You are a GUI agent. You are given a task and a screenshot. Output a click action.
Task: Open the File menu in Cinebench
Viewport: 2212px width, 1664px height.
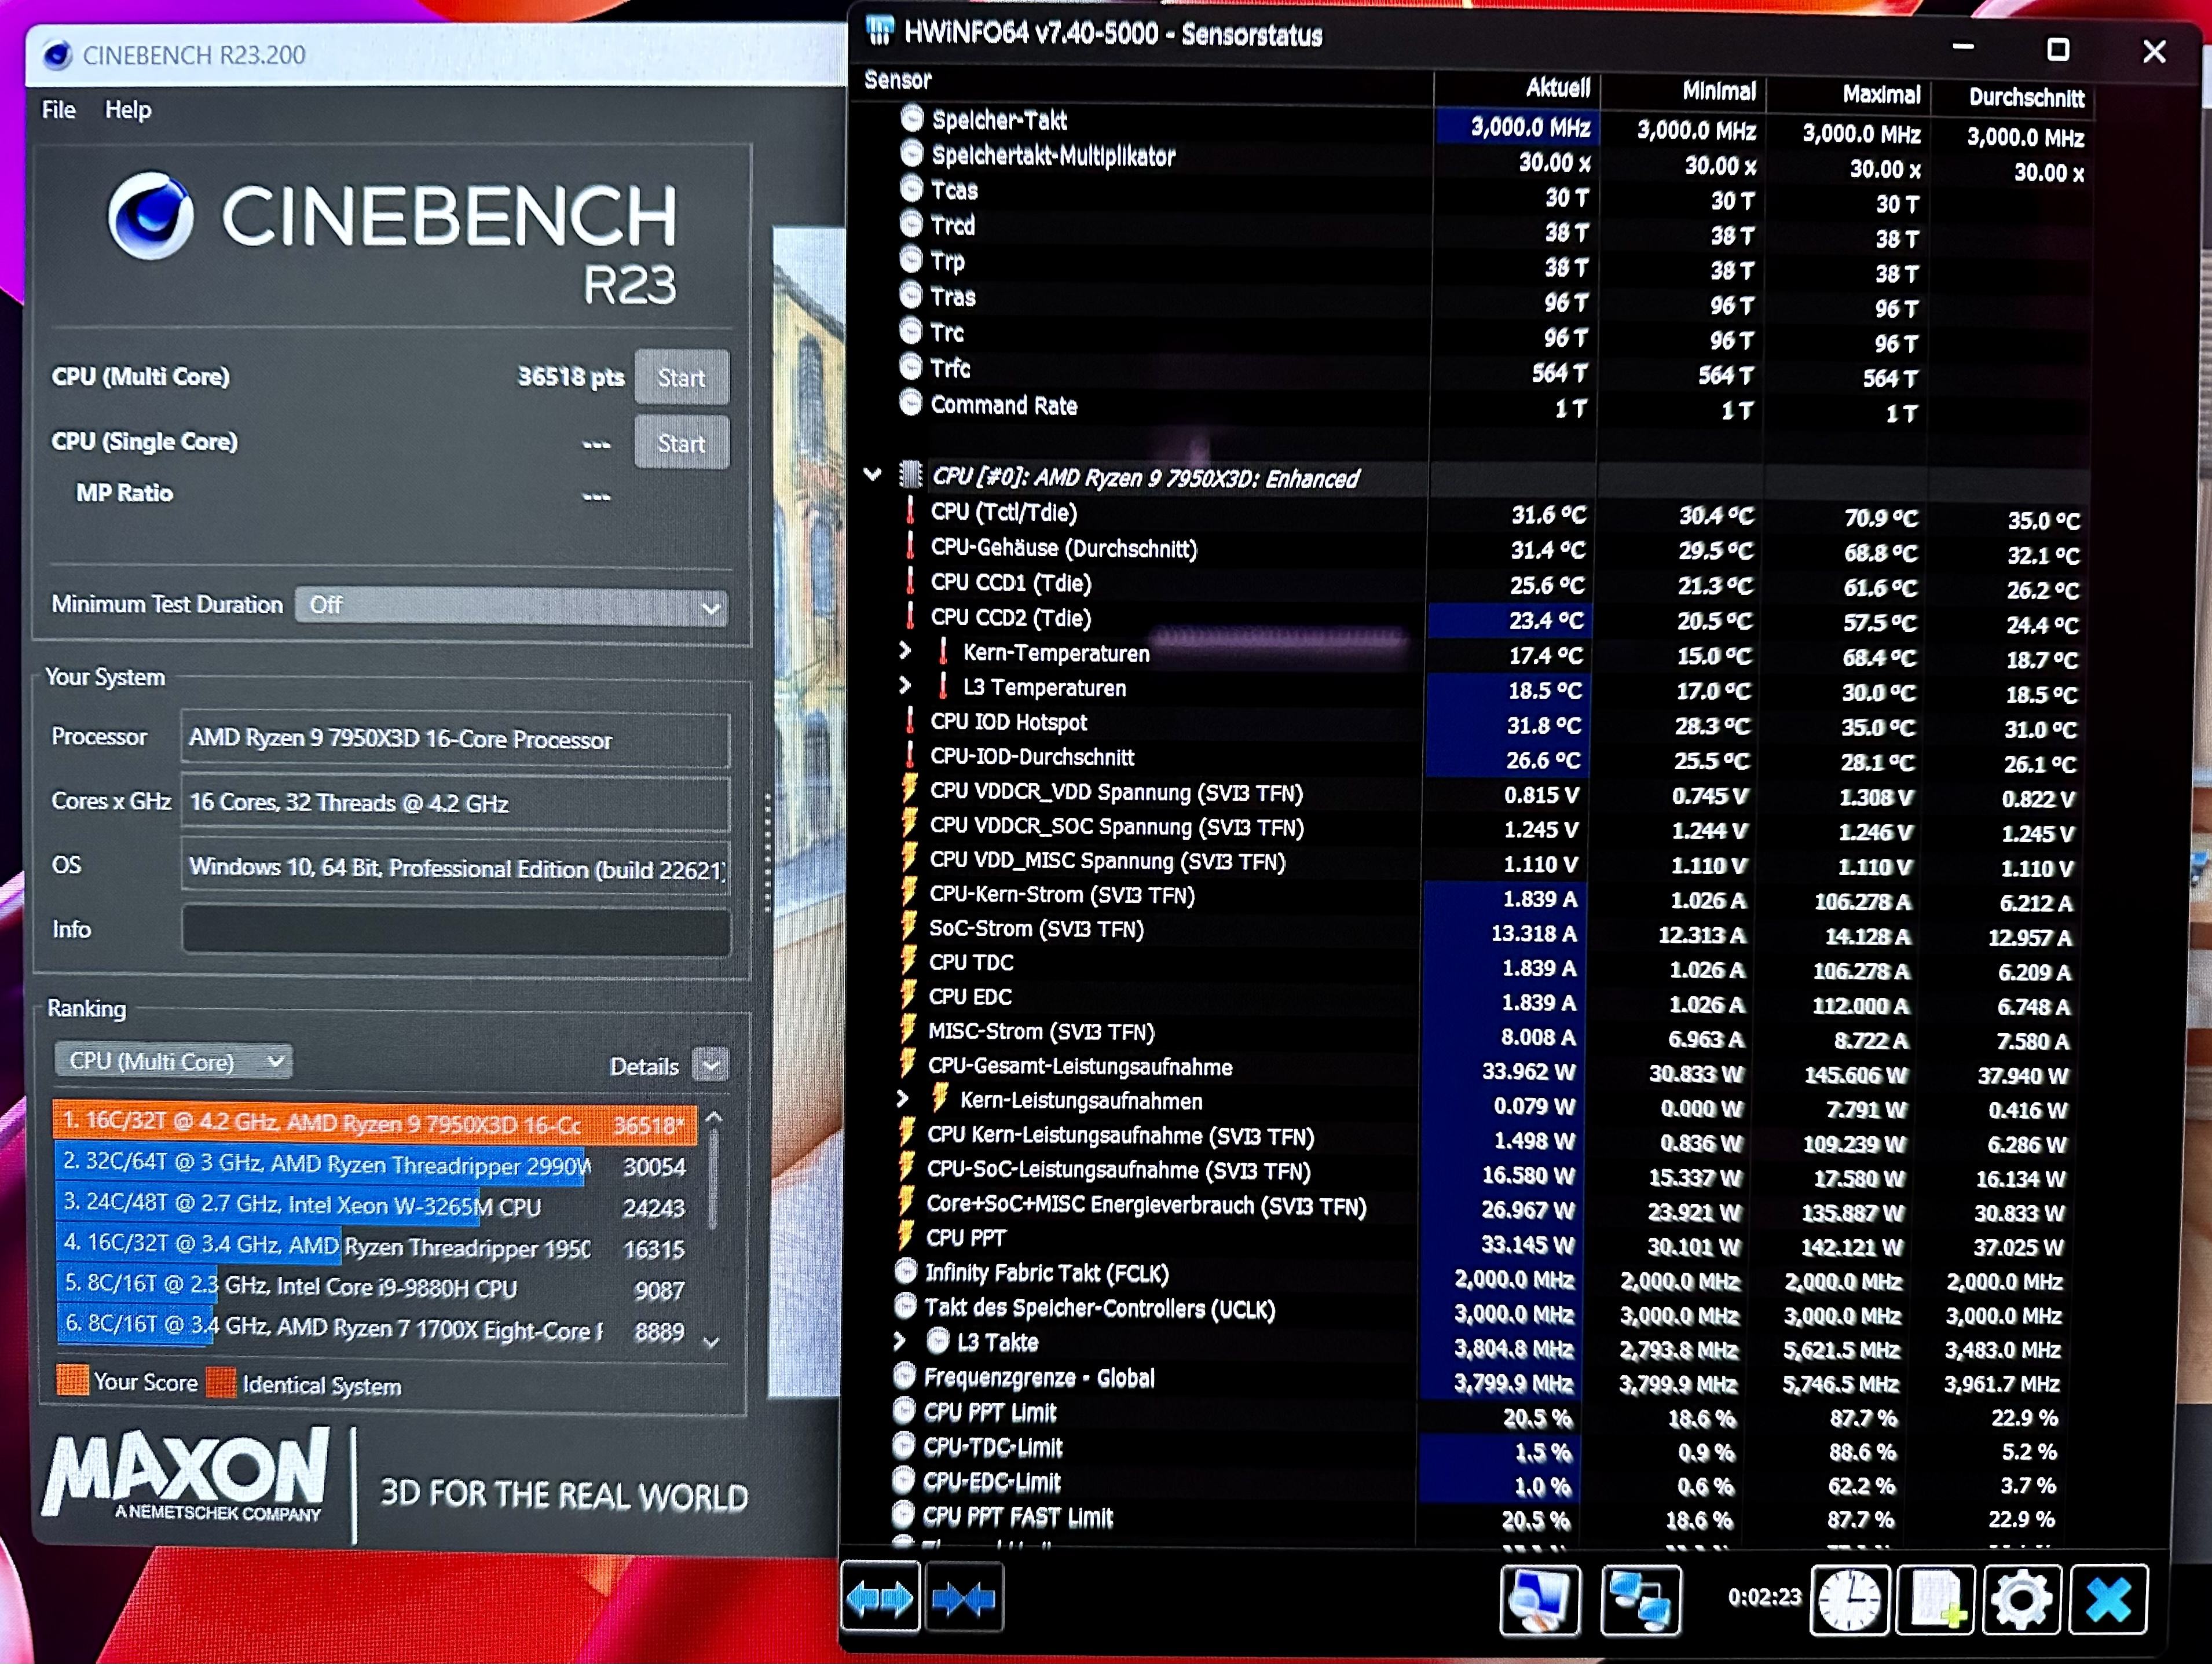click(x=58, y=110)
